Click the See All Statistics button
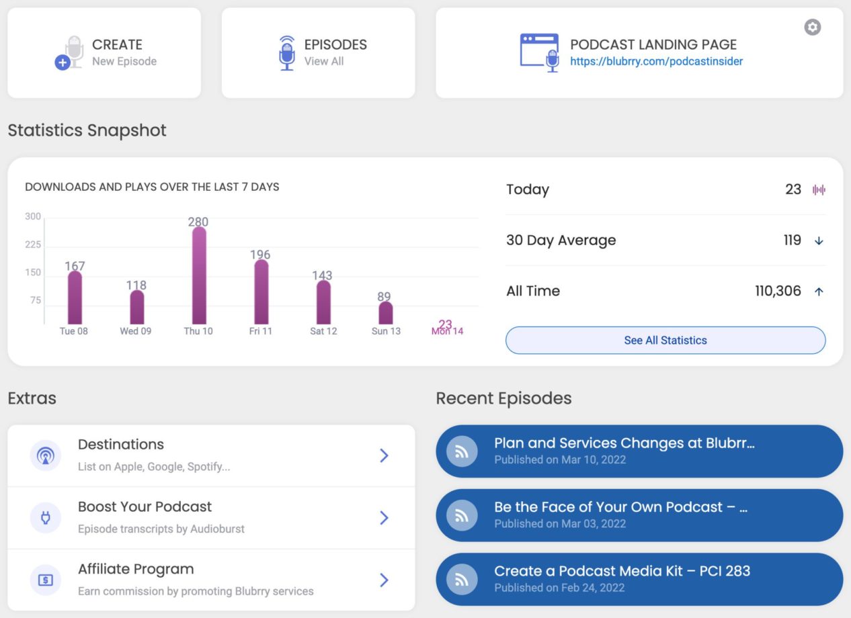Viewport: 851px width, 618px height. (x=665, y=341)
